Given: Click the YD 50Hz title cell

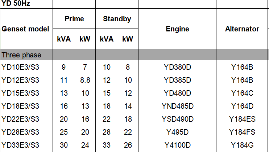Looking at the screenshot, I should 26,4.
